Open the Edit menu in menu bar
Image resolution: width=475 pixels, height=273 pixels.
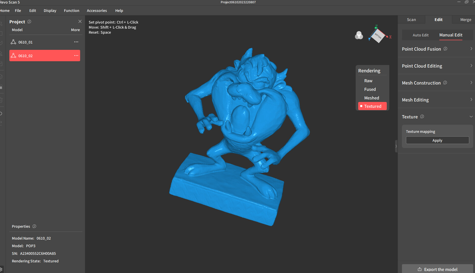pyautogui.click(x=33, y=11)
